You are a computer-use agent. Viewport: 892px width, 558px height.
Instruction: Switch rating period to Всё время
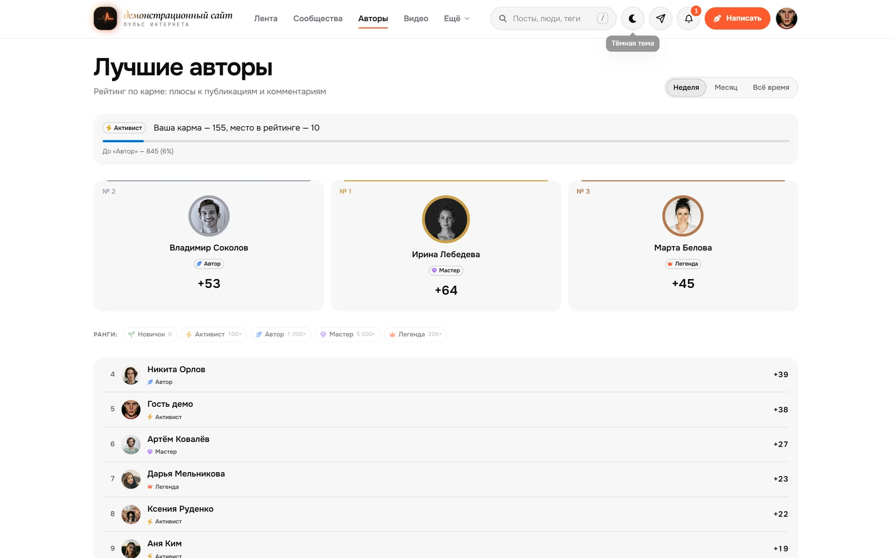coord(771,88)
